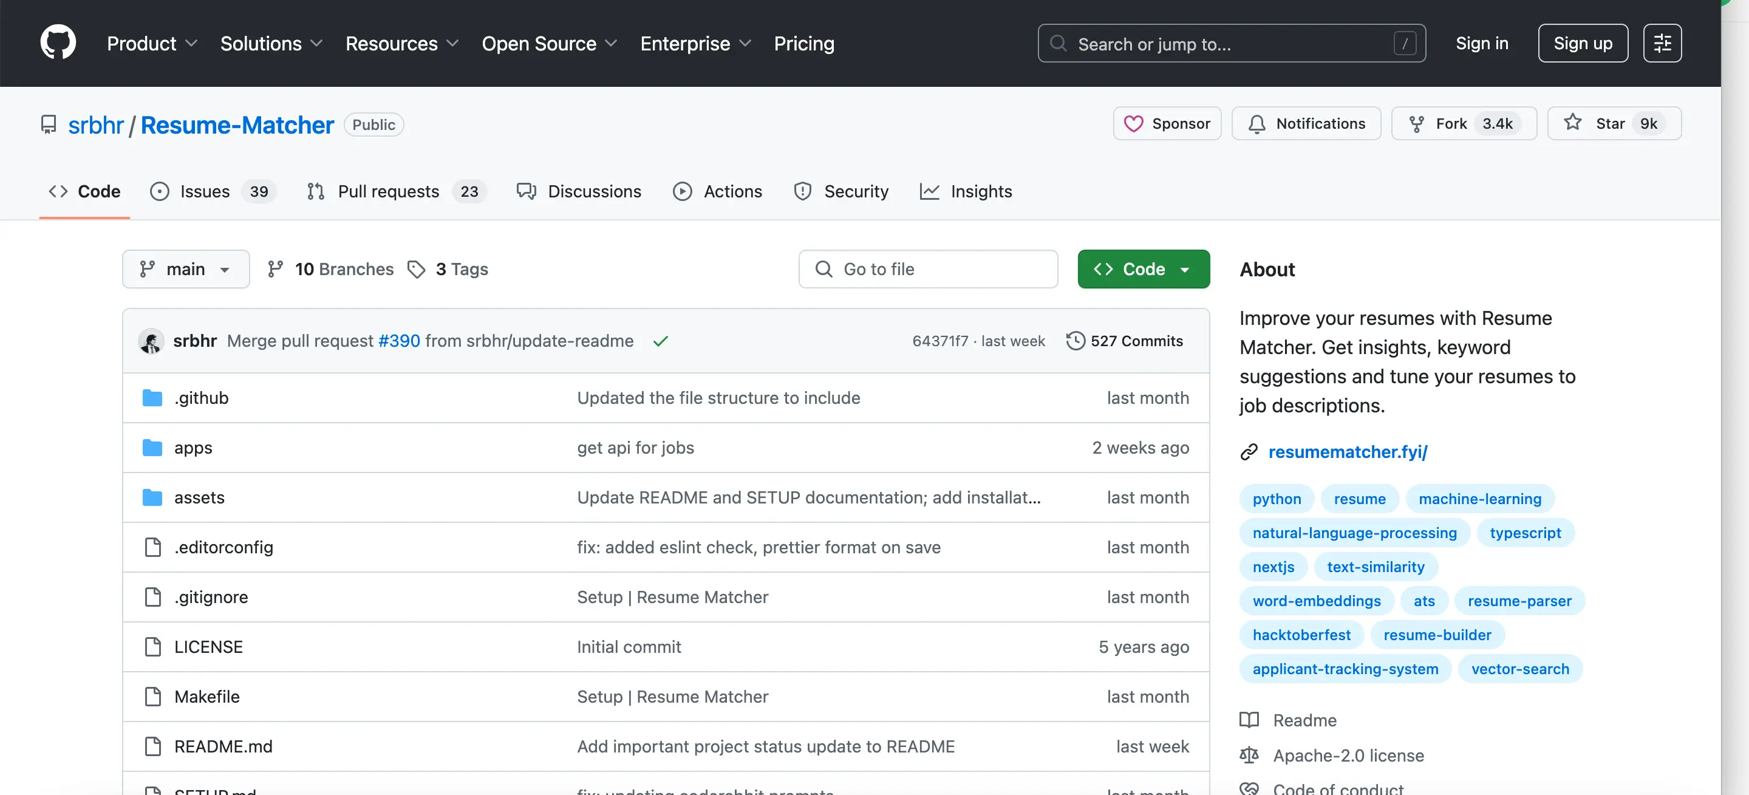Open the apps folder
Image resolution: width=1749 pixels, height=795 pixels.
(x=193, y=448)
